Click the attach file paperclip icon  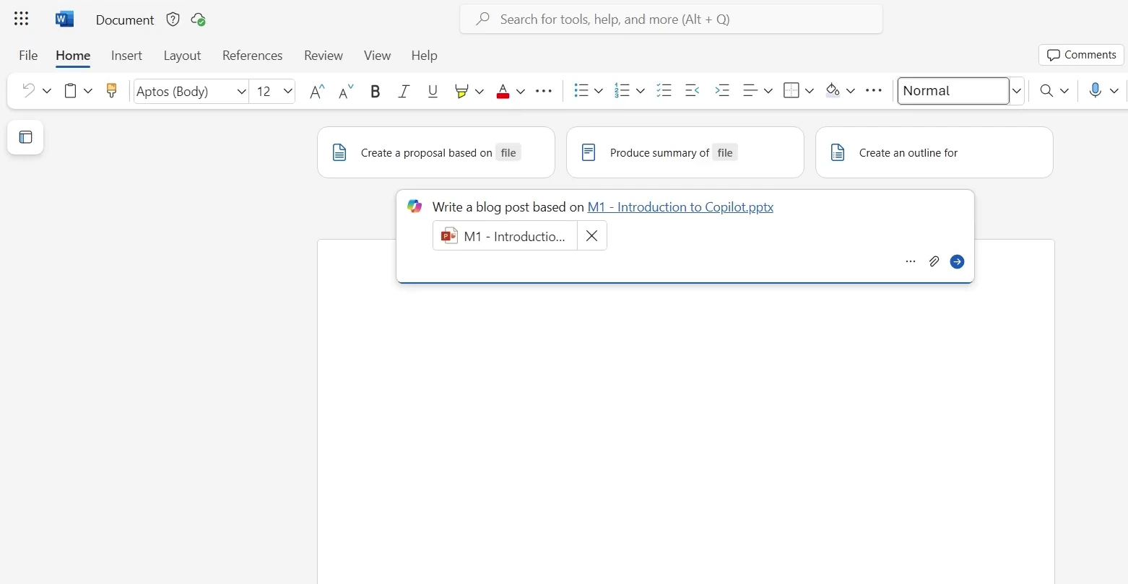pyautogui.click(x=934, y=261)
